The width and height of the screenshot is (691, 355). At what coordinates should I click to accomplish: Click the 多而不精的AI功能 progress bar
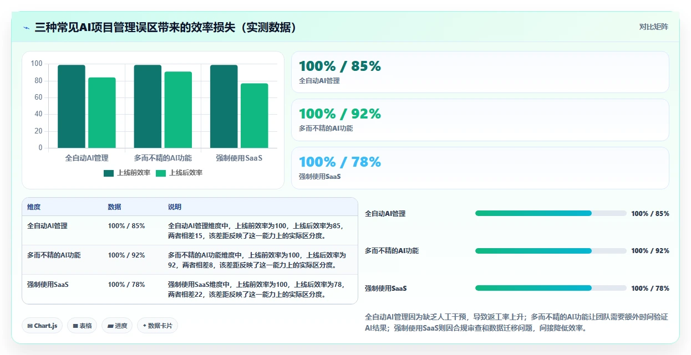(551, 251)
